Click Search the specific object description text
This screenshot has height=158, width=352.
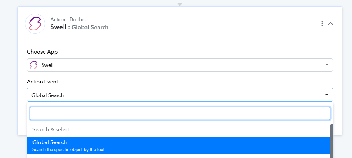click(x=69, y=149)
